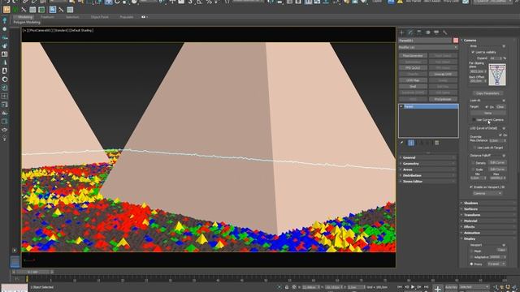Click the object color swatch beside name
This screenshot has height=292, width=520.
coord(456,41)
